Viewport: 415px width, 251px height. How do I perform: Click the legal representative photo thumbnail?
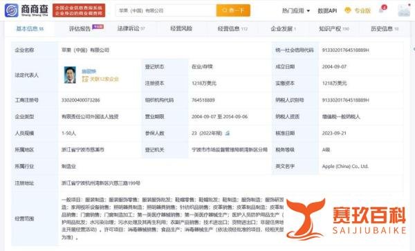tap(70, 75)
